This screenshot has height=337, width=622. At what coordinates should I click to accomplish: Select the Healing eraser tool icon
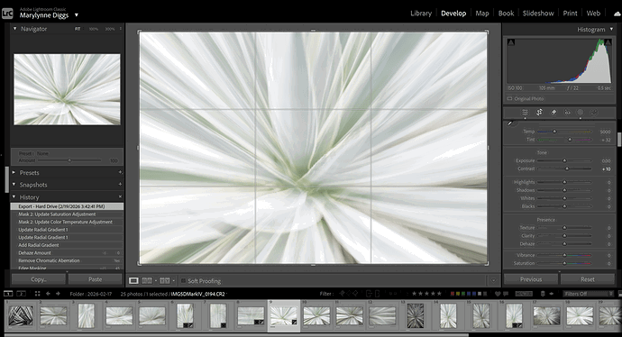pyautogui.click(x=553, y=113)
